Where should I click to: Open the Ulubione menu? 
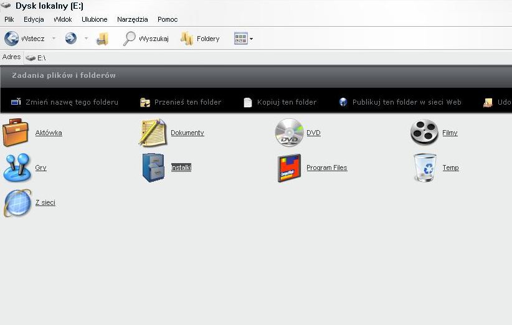95,19
